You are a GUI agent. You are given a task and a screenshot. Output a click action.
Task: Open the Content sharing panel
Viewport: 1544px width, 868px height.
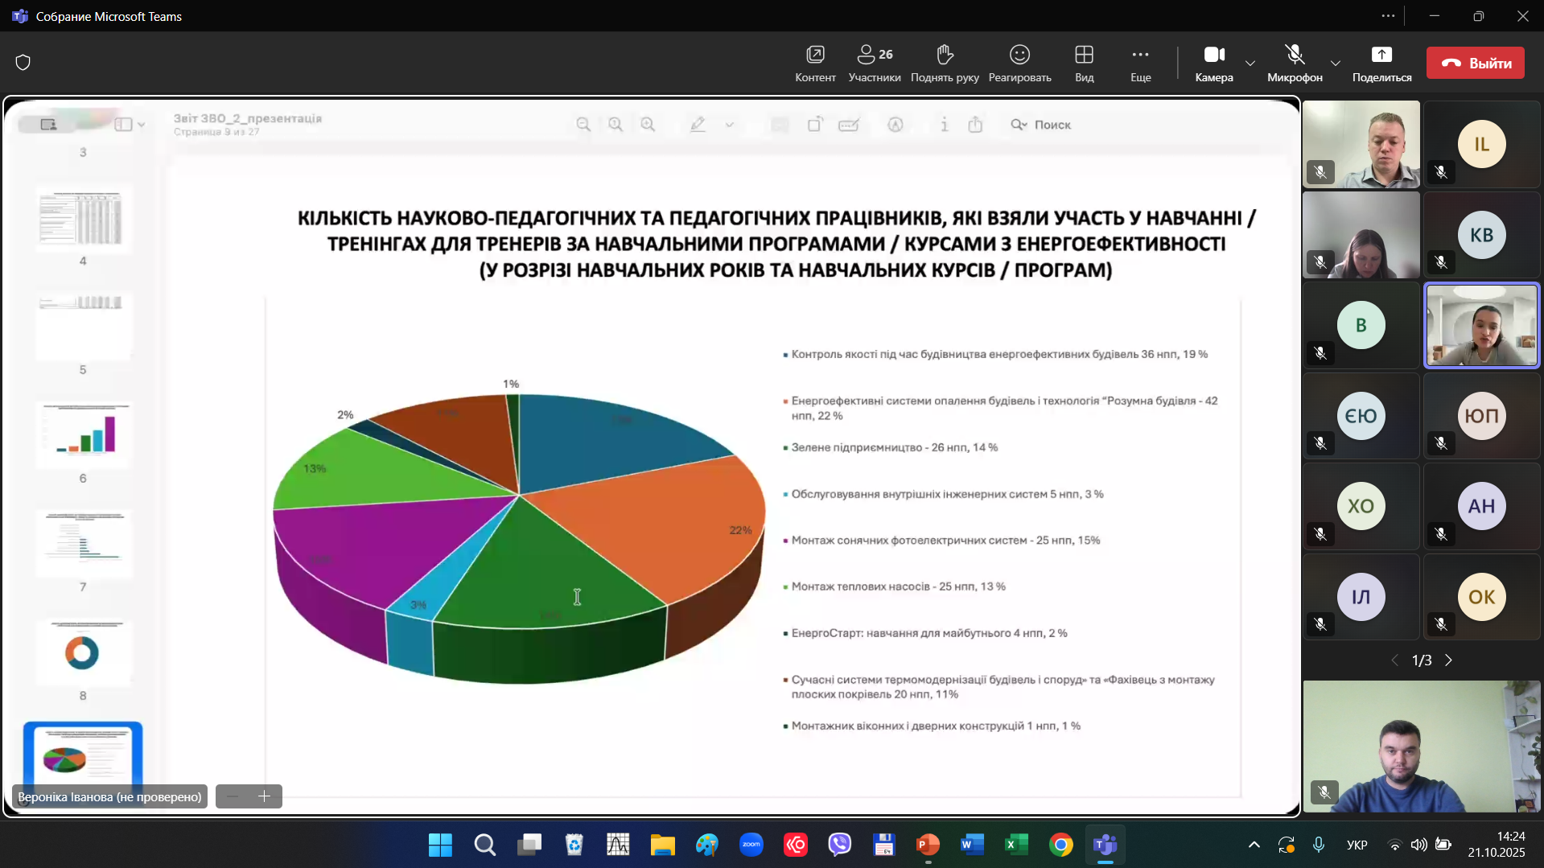tap(815, 63)
